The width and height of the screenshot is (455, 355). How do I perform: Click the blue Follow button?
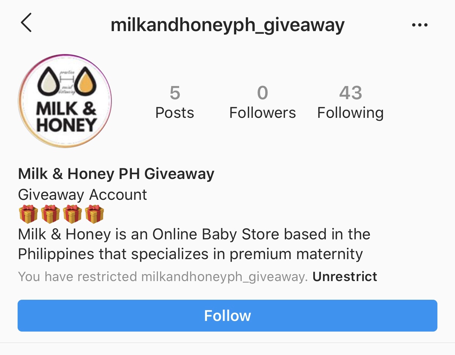[227, 315]
